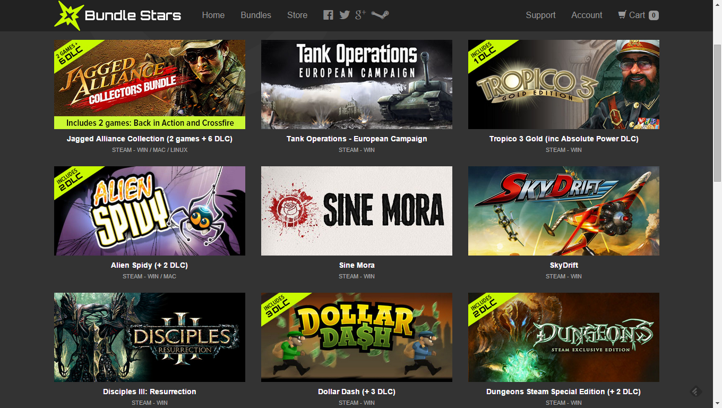Open Dollar Dash (+ 3 DLC) title
Viewport: 722px width, 408px height.
point(357,392)
